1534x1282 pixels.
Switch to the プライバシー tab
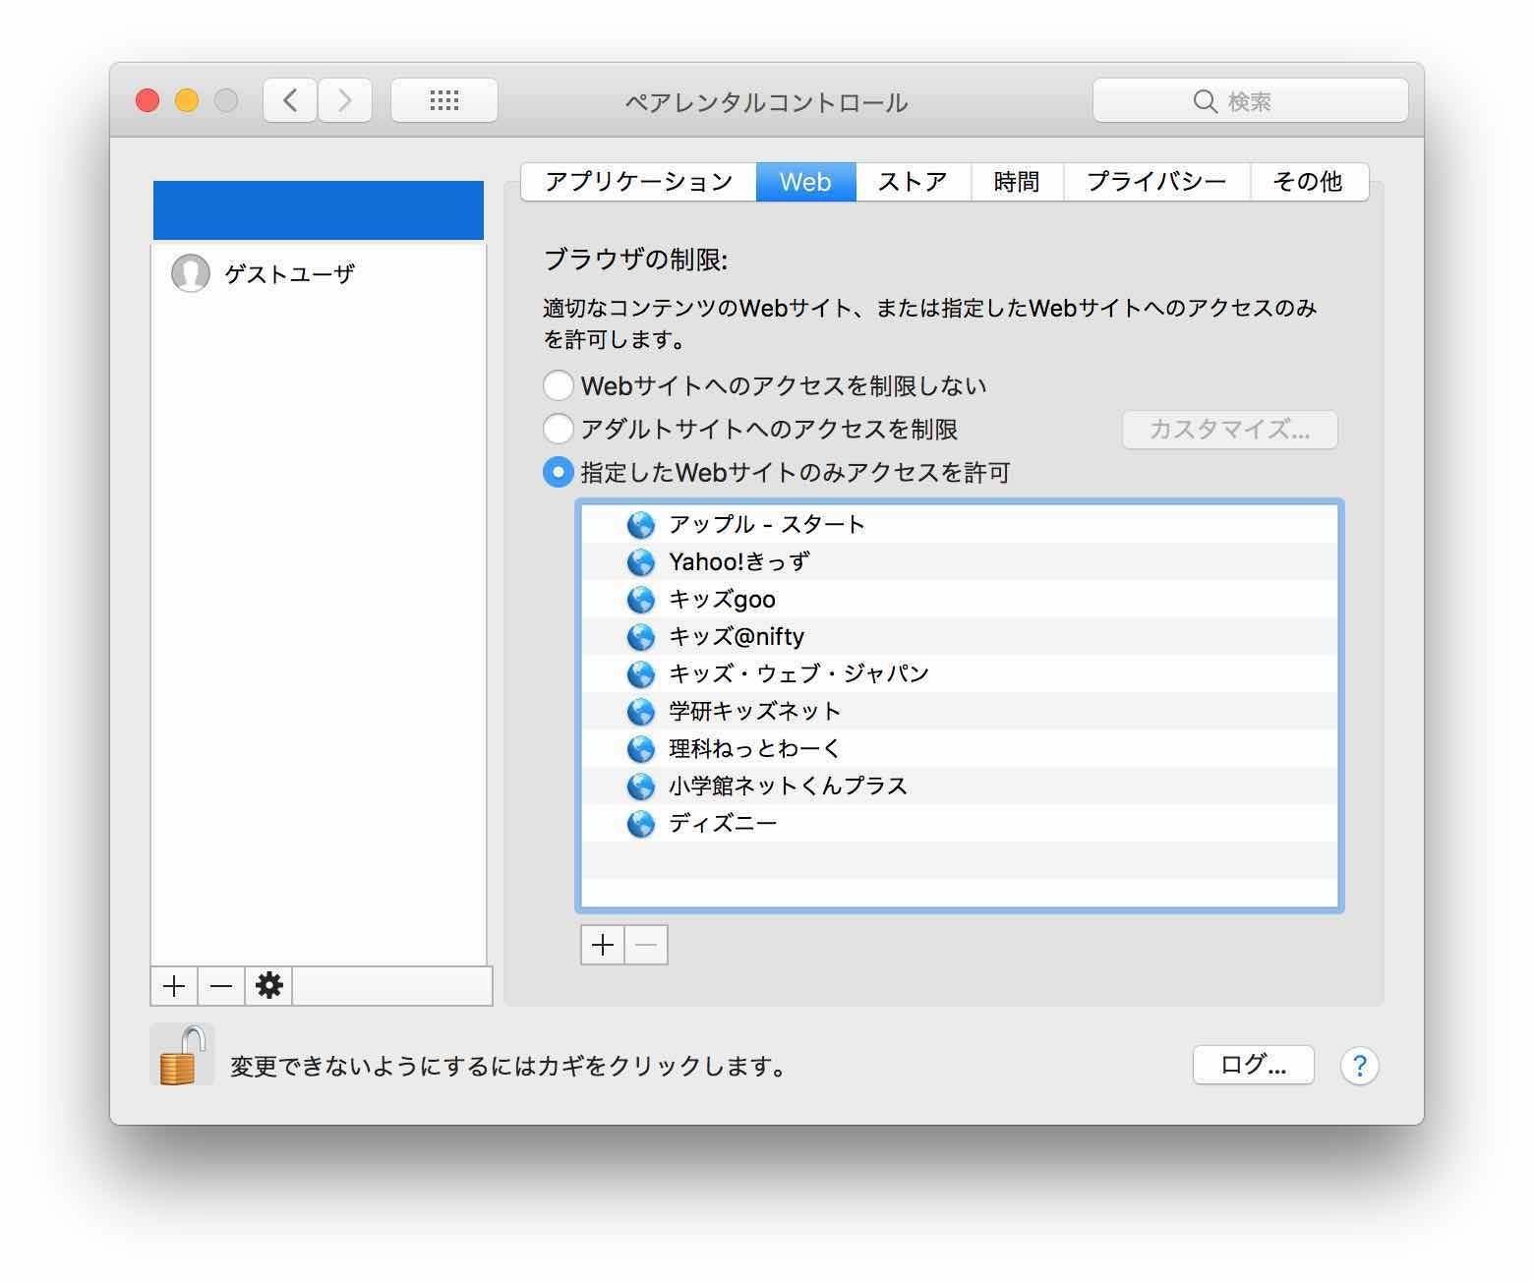(1156, 182)
